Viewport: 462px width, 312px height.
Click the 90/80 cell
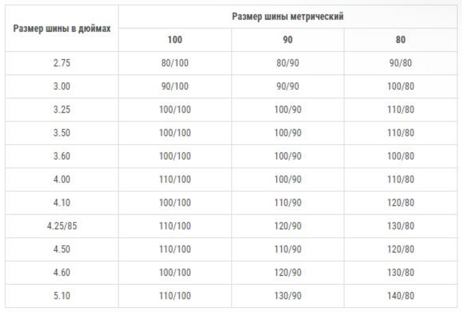pos(400,63)
